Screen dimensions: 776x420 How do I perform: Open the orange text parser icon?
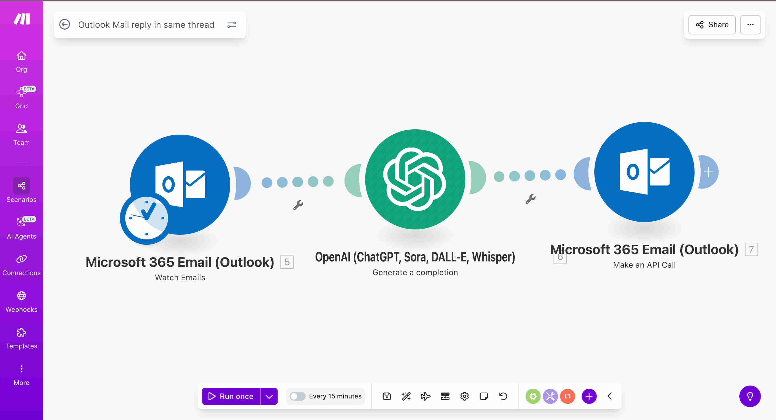567,396
